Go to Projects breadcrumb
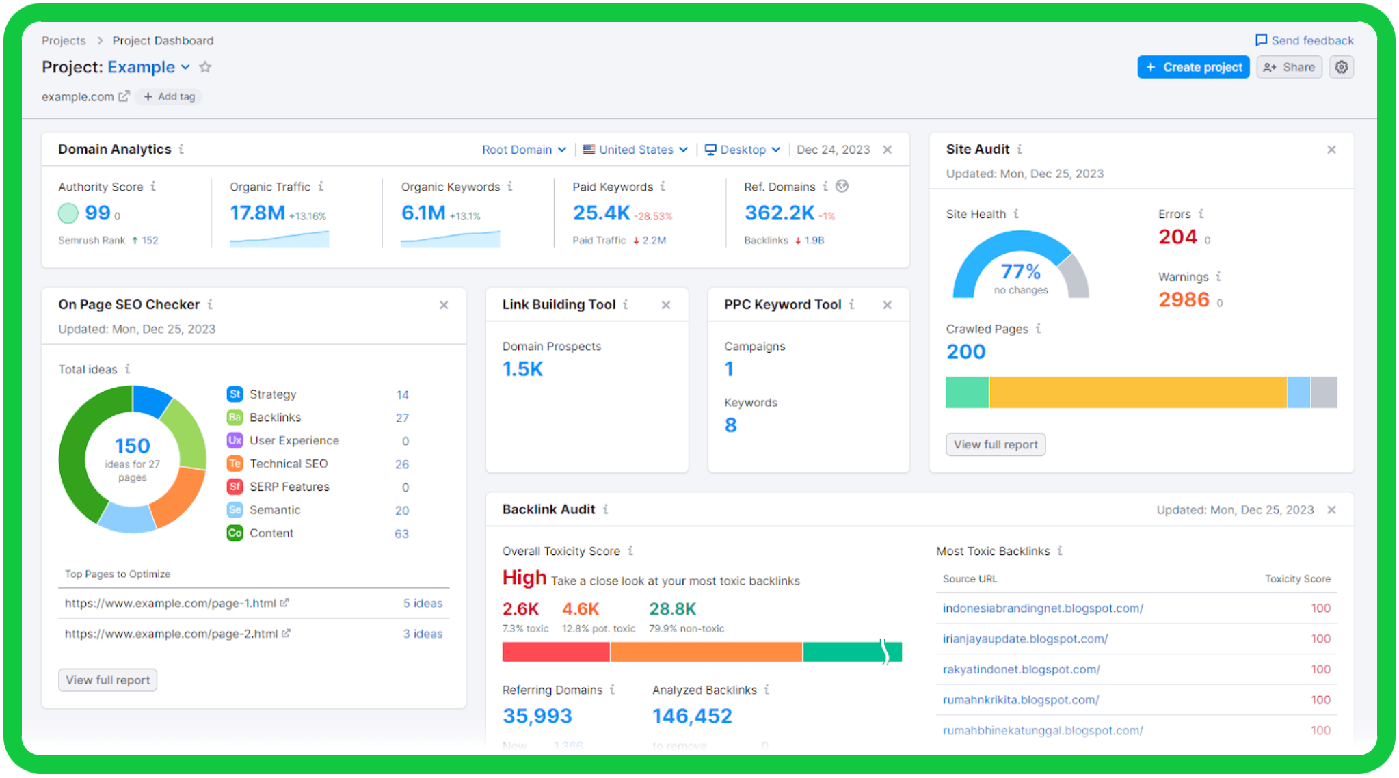This screenshot has width=1399, height=778. pos(64,40)
